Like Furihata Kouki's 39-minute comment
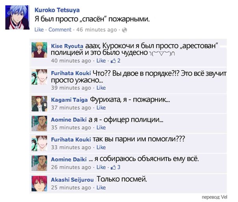This screenshot has width=238, height=202. (x=101, y=88)
